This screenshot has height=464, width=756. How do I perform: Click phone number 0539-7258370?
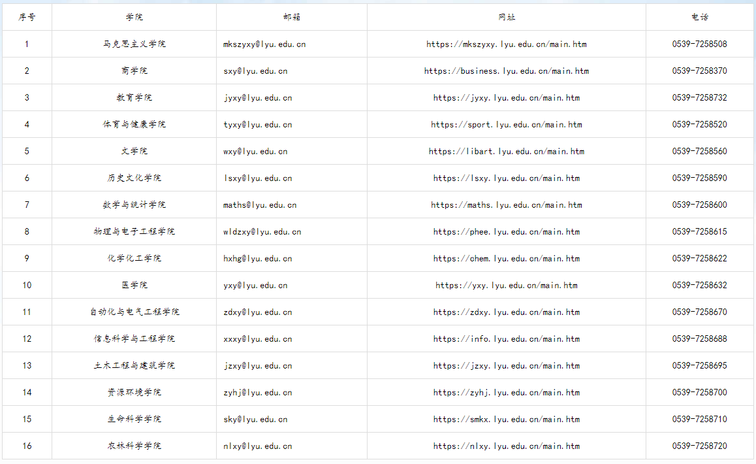(x=700, y=71)
